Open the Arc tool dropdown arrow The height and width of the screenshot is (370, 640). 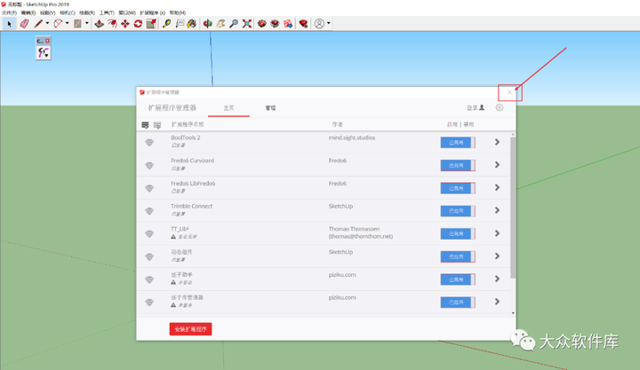67,23
